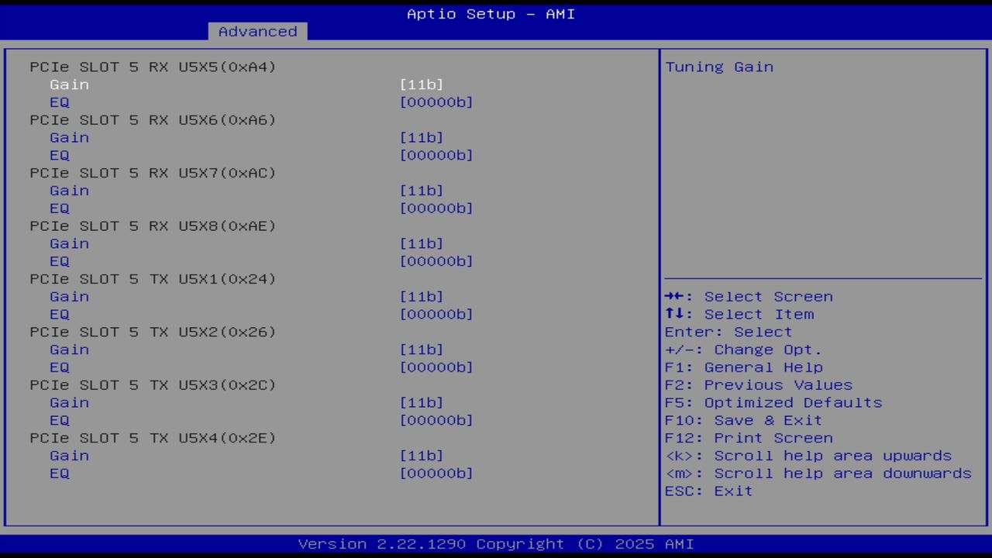The image size is (992, 558).
Task: Click the PCIe SLOT 5 TX U5X3(0x2C) heading
Action: [153, 385]
